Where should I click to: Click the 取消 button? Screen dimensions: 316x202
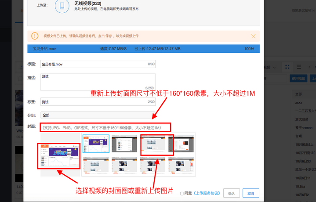click(x=251, y=193)
